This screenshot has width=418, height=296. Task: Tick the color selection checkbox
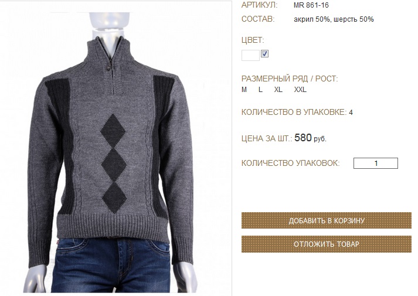click(x=264, y=54)
